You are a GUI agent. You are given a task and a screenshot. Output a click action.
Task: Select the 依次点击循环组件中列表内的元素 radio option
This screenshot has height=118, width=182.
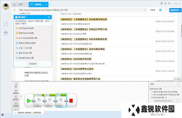click(152, 95)
